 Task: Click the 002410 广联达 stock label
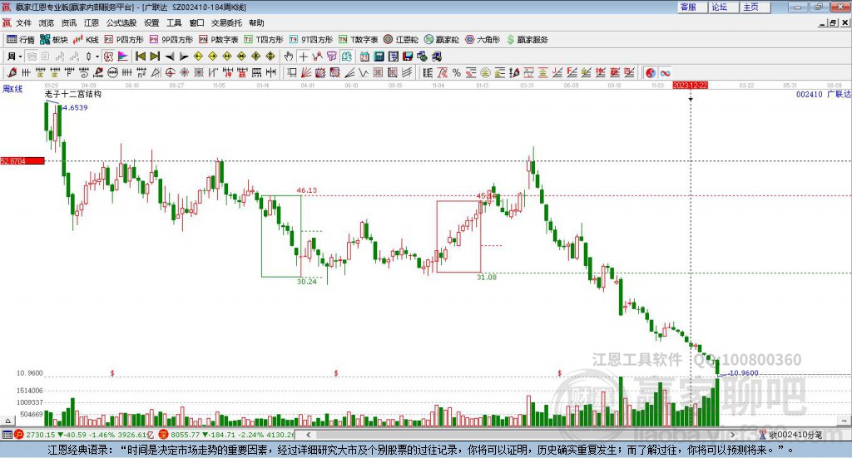tap(823, 95)
